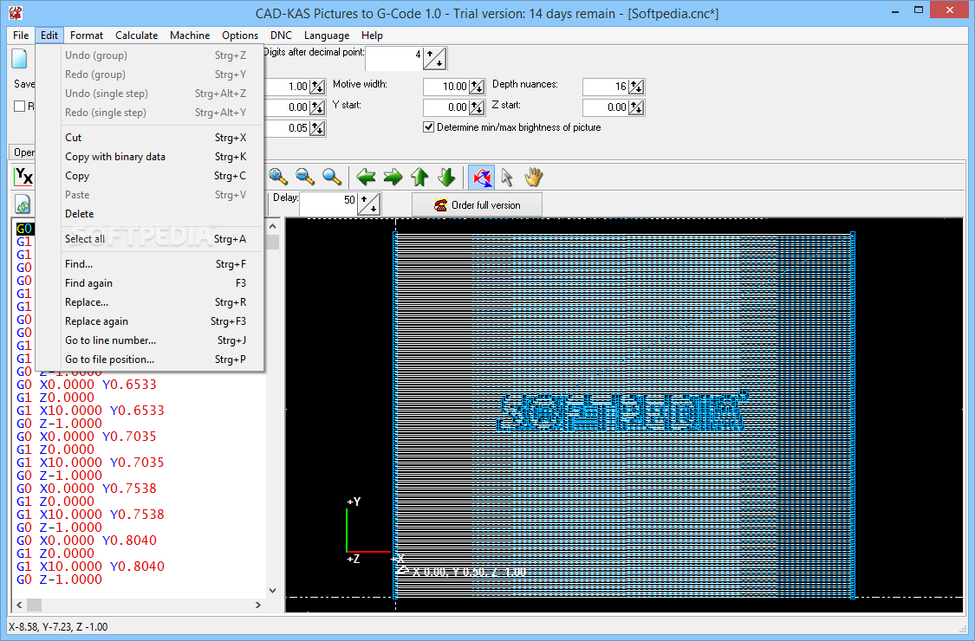Viewport: 975px width, 641px height.
Task: Open the File menu
Action: (21, 36)
